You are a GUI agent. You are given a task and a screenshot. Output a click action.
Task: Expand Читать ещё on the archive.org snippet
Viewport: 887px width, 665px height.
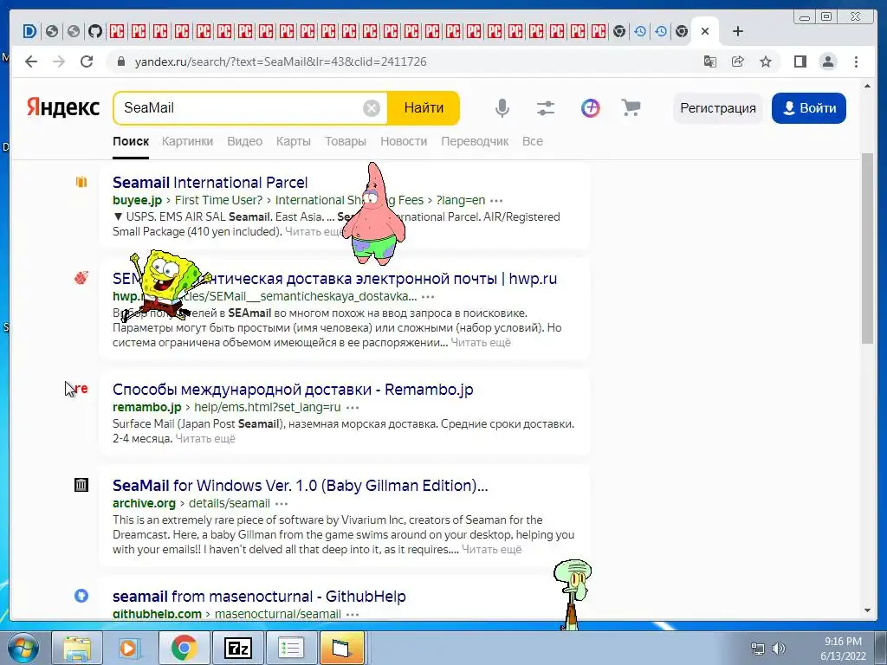coord(491,550)
